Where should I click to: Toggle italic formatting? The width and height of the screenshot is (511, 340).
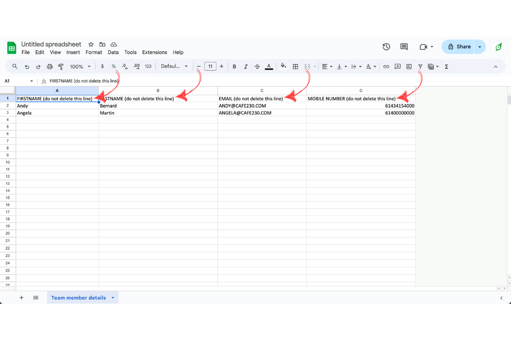click(x=246, y=67)
